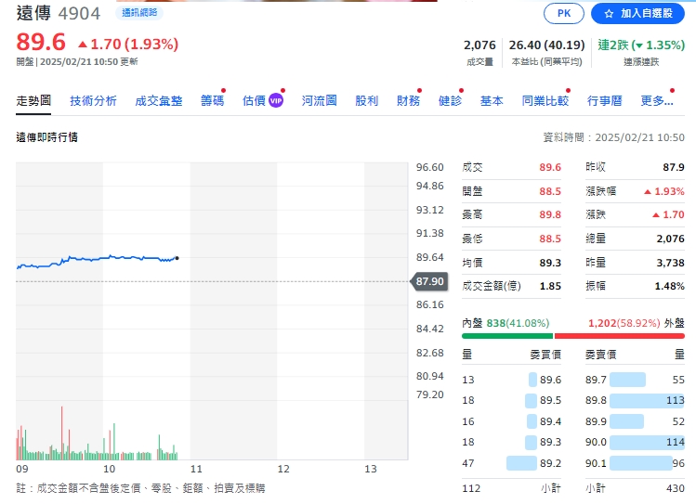The image size is (696, 504).
Task: Open the 籌碼 tab
Action: [212, 100]
